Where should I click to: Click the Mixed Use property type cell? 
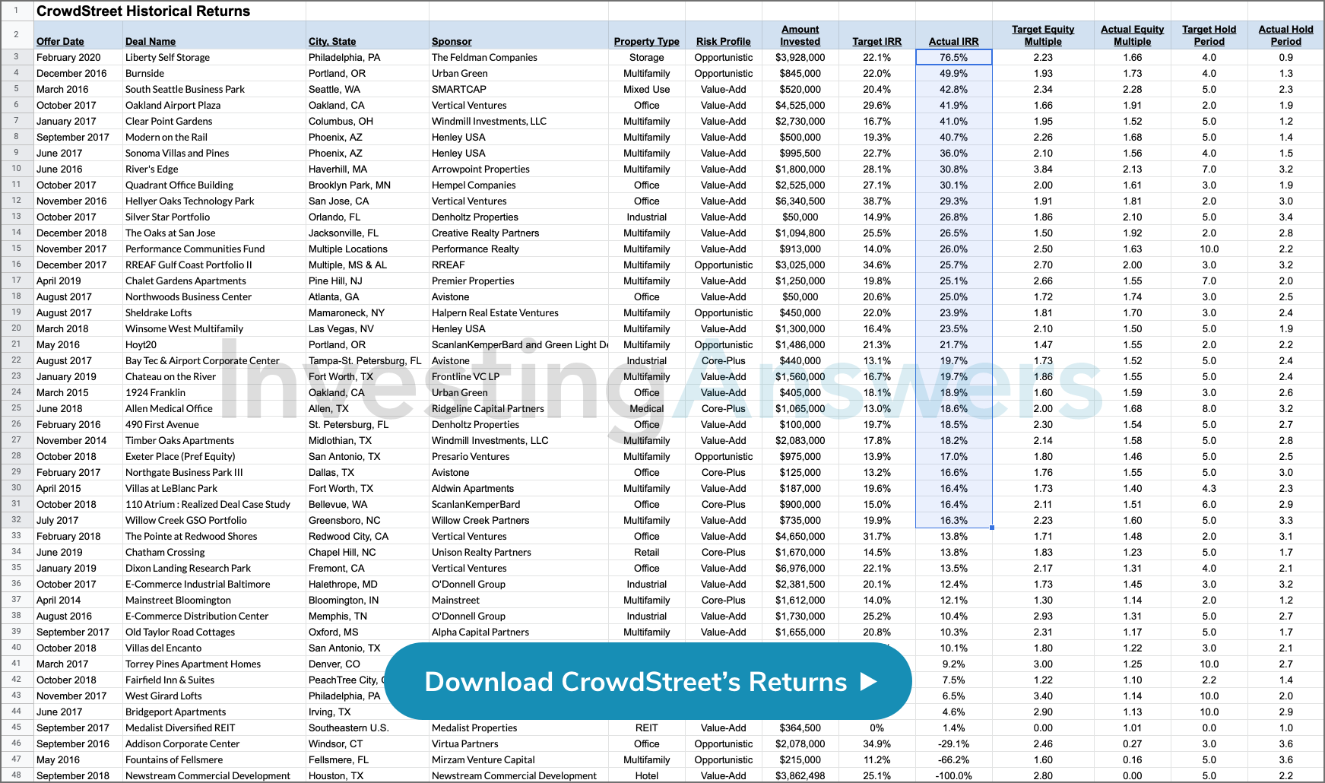[x=647, y=89]
